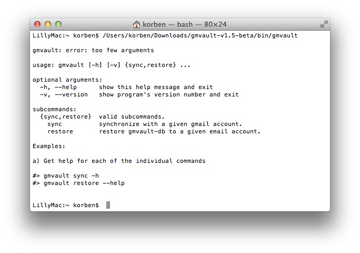Click the window title 'korben — bash — 80×24'
This screenshot has width=360, height=253.
pos(185,24)
